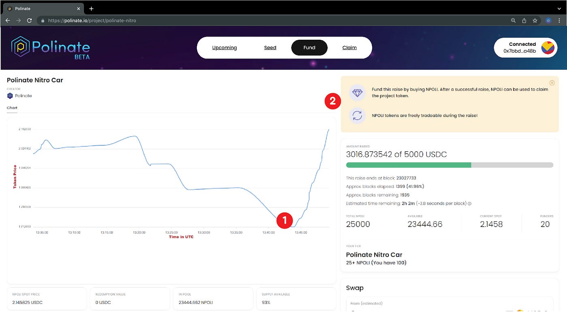Open the browser profile avatar
The width and height of the screenshot is (567, 317).
click(x=548, y=20)
